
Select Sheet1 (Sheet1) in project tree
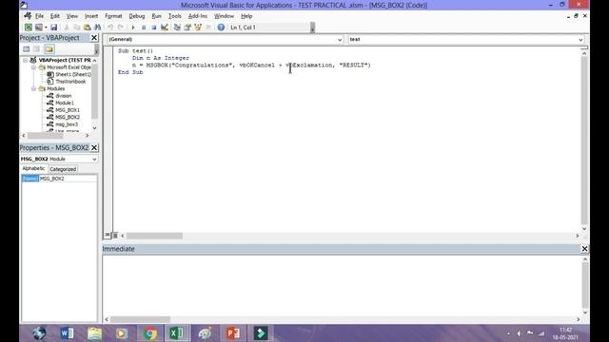pyautogui.click(x=73, y=74)
